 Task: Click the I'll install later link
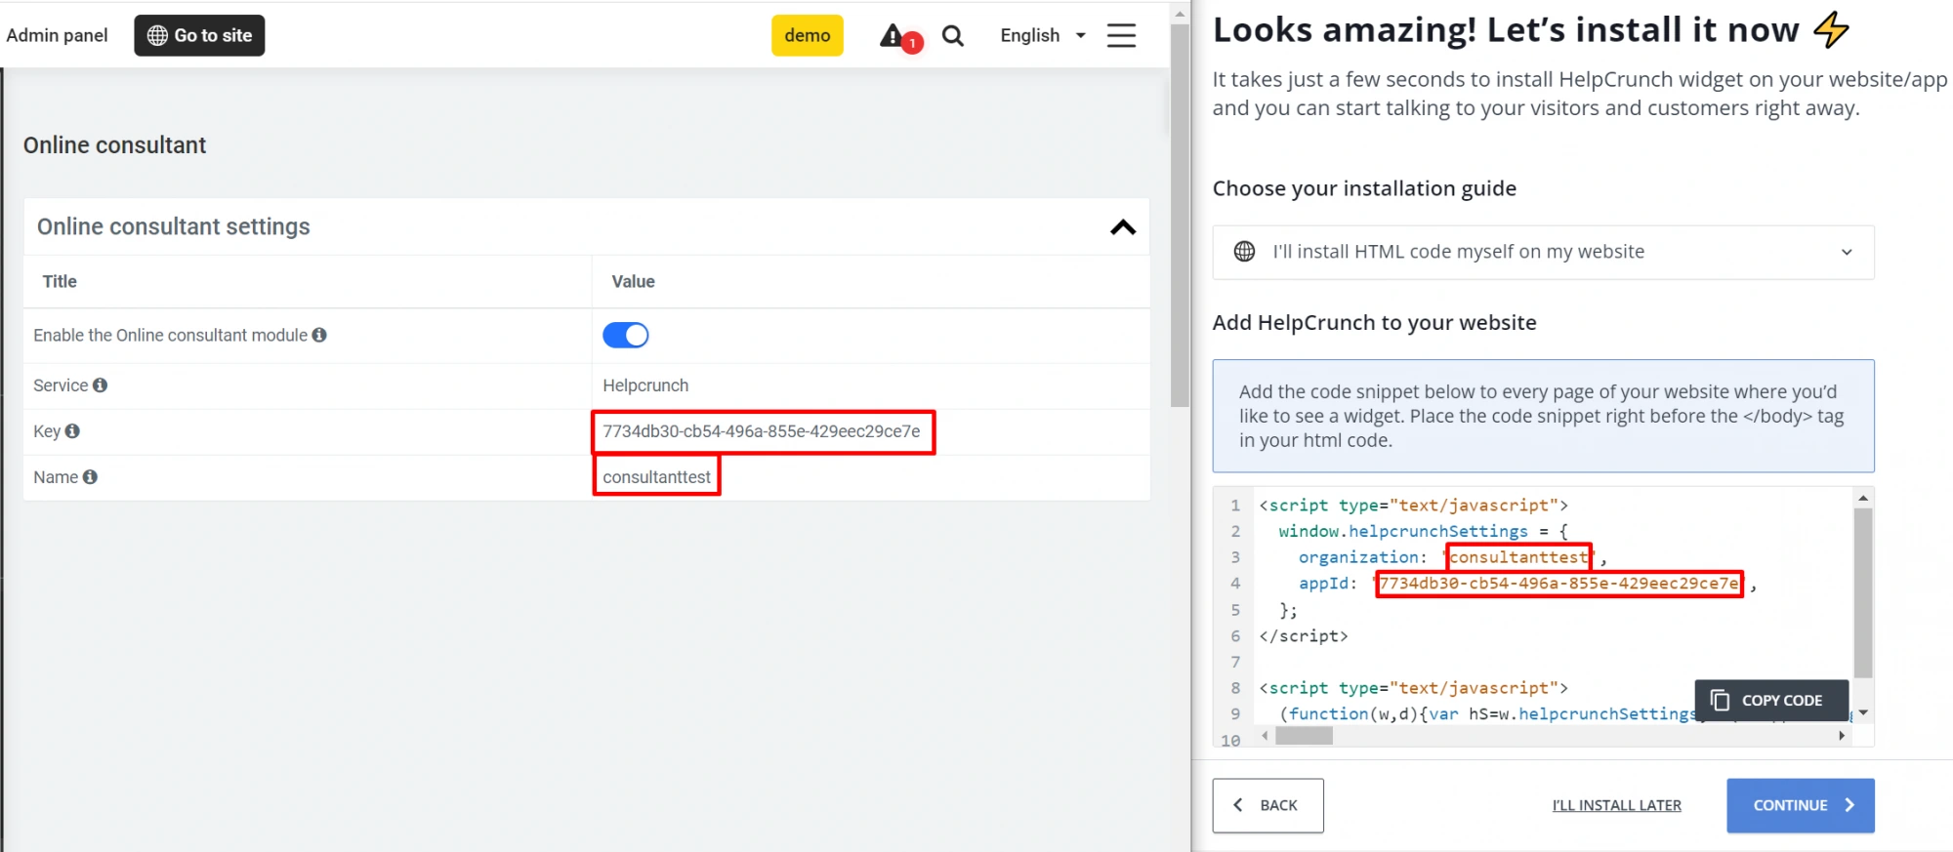coord(1616,805)
